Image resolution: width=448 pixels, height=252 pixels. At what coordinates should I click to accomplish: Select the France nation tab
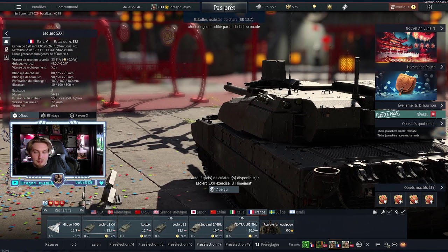257,212
